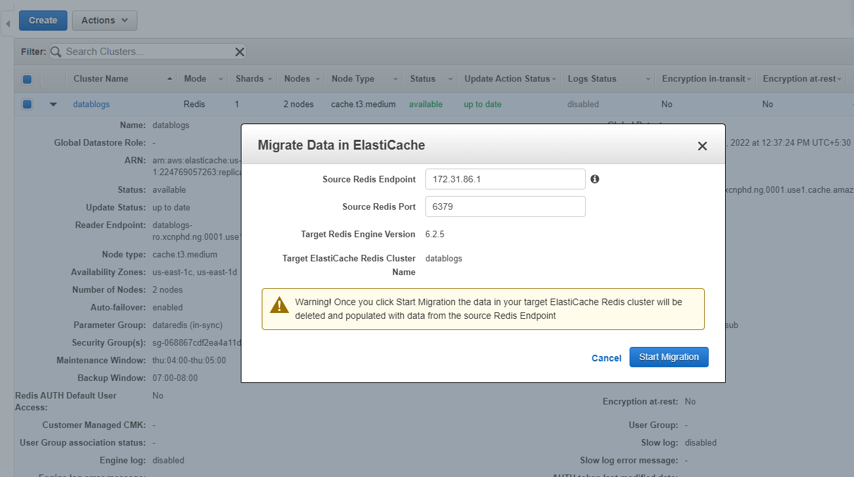
Task: Click the search magnifier icon
Action: click(56, 52)
